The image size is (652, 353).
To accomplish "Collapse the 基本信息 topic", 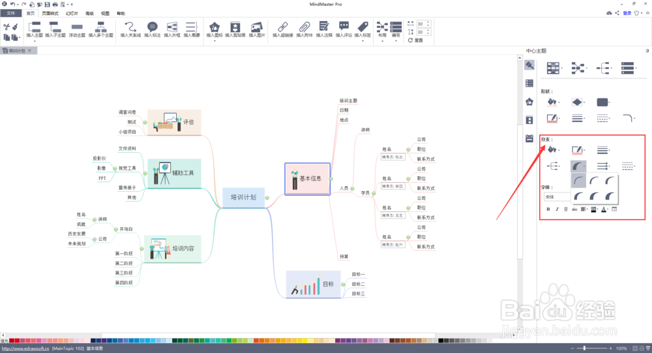I will coord(331,179).
